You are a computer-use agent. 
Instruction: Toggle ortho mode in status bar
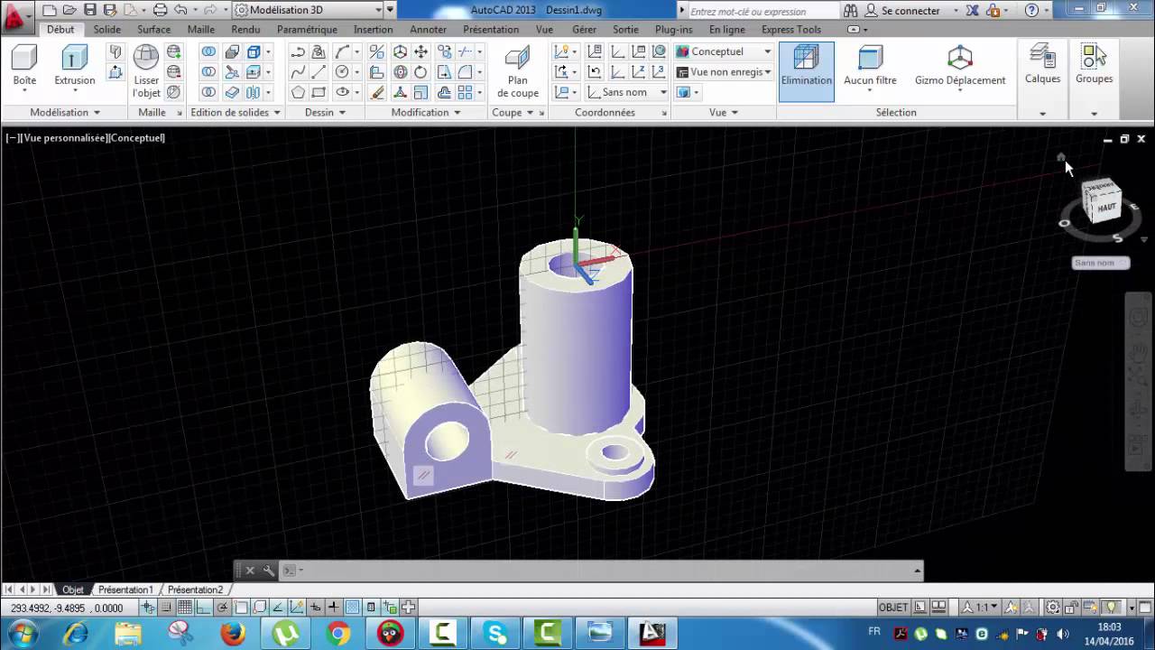203,608
